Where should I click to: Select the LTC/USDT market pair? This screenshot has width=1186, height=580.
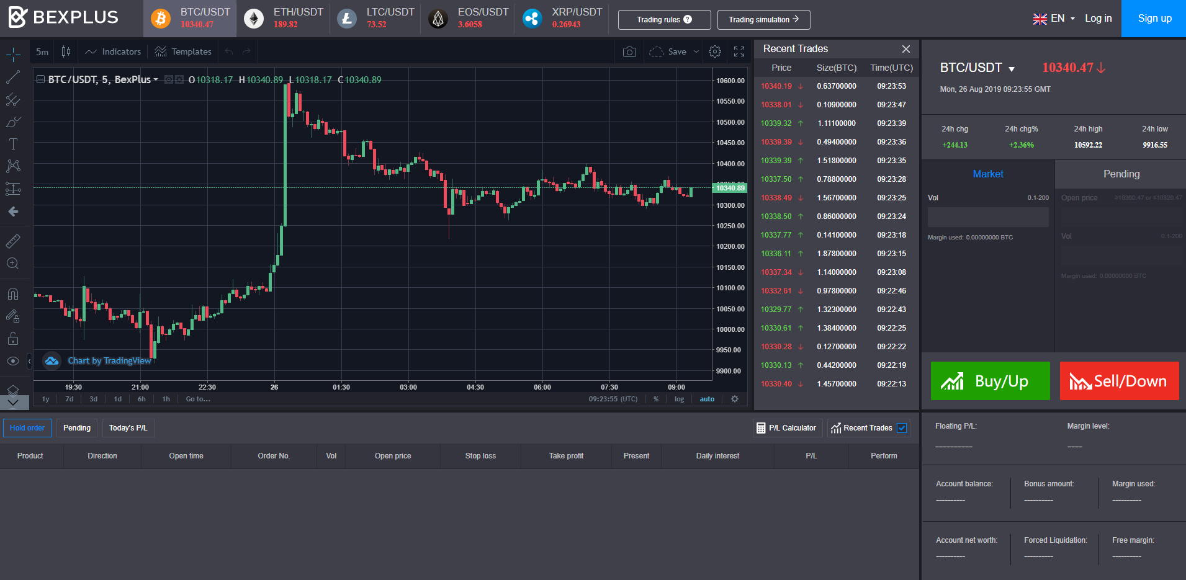point(375,19)
